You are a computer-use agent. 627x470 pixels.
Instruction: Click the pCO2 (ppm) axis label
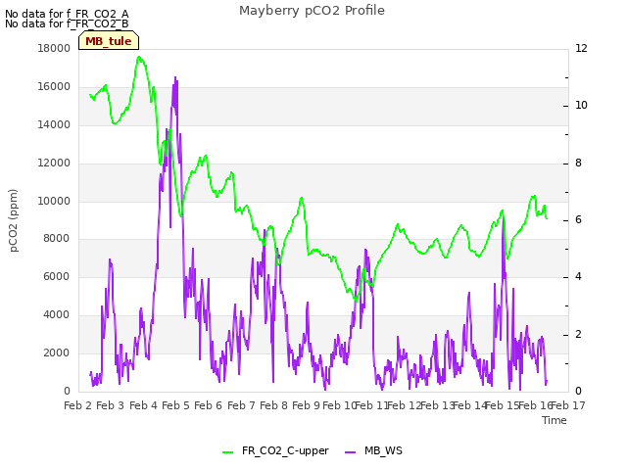(x=14, y=220)
